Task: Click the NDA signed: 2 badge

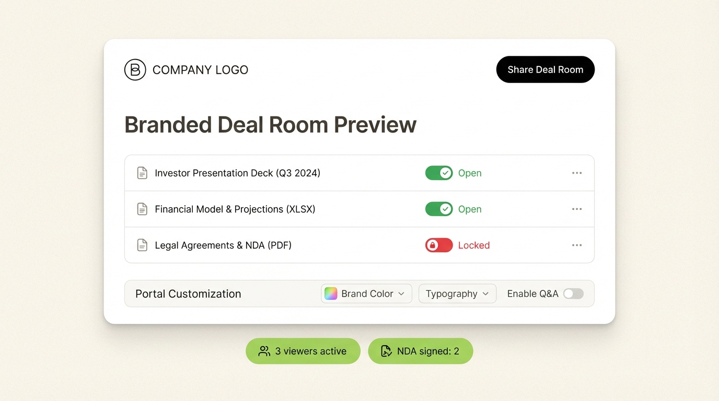Action: pyautogui.click(x=420, y=351)
